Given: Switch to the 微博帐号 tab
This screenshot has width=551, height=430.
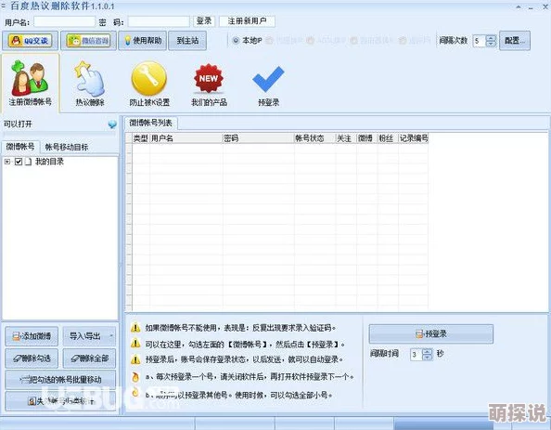Looking at the screenshot, I should [20, 147].
